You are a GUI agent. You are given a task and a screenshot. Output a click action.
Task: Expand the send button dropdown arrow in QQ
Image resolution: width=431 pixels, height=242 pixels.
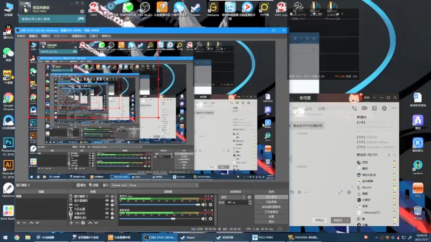(x=347, y=220)
